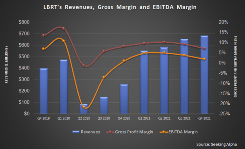Select the Q2 2020 revenue bar
This screenshot has width=245, height=149.
[x=84, y=109]
